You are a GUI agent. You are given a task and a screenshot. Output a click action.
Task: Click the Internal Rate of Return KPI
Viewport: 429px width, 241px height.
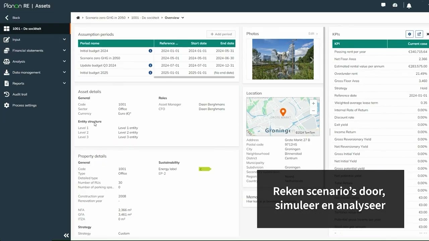coord(381,110)
